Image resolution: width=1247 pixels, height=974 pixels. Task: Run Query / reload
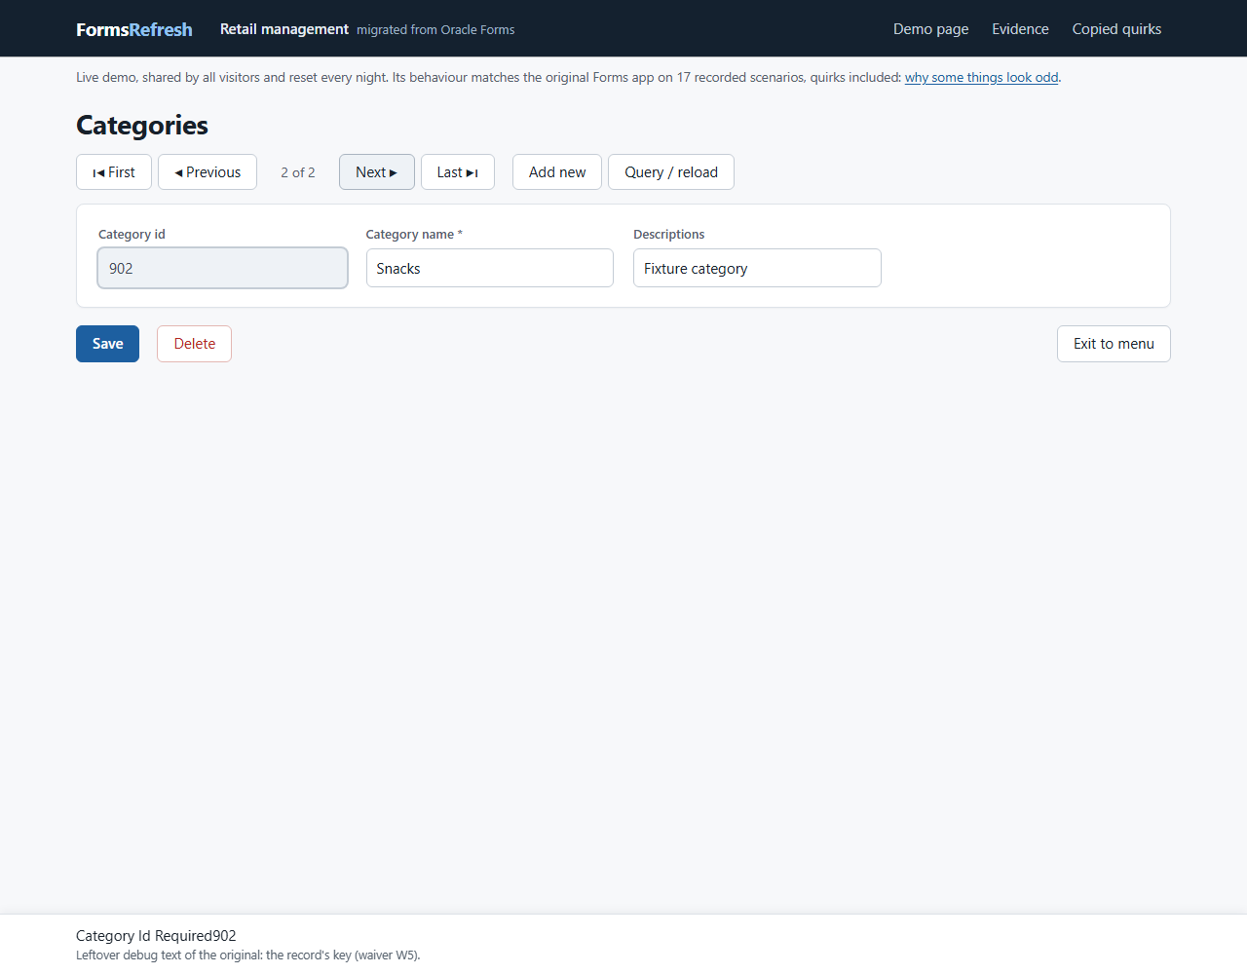click(x=671, y=172)
